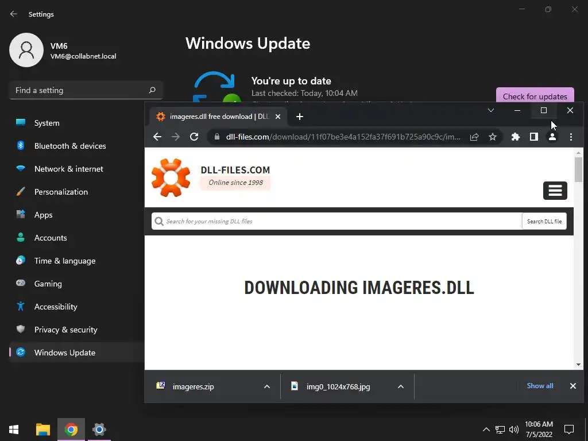This screenshot has width=588, height=441.
Task: Click the Chrome address bar URL
Action: pyautogui.click(x=343, y=137)
